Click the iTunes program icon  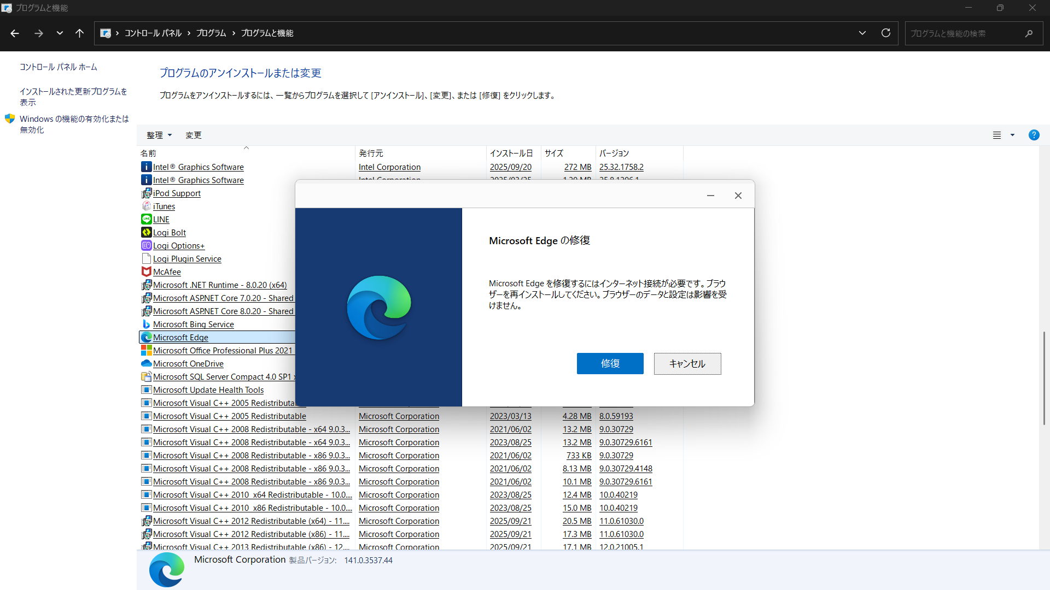pyautogui.click(x=146, y=206)
